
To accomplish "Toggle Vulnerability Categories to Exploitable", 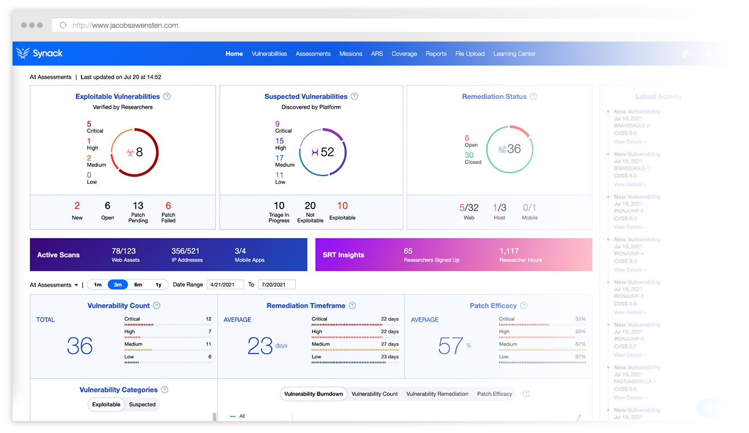I will (x=107, y=405).
